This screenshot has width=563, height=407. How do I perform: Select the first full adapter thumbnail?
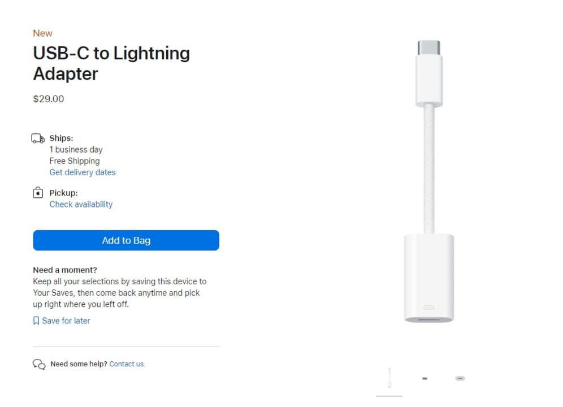389,378
